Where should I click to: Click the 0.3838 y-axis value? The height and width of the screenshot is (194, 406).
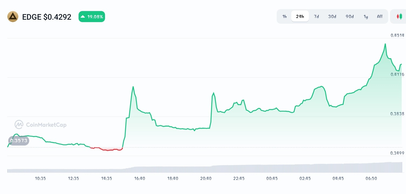pyautogui.click(x=397, y=114)
